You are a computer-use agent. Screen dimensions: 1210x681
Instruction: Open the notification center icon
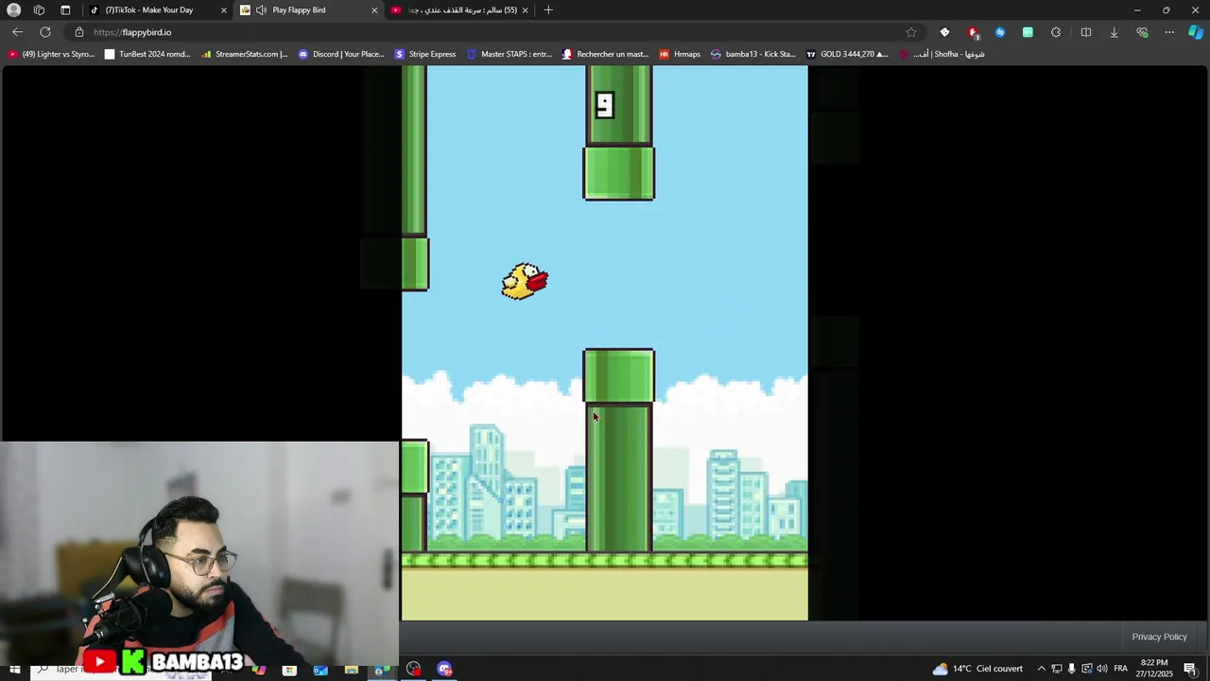coord(1189,669)
